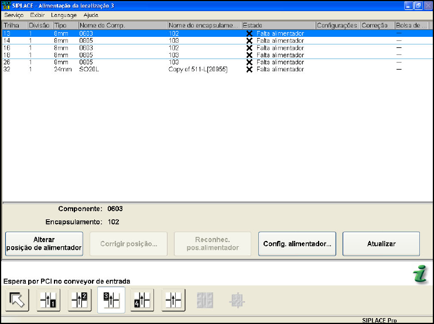Screen dimensions: 434x324
Task: Open the Serviço menu
Action: click(x=14, y=15)
